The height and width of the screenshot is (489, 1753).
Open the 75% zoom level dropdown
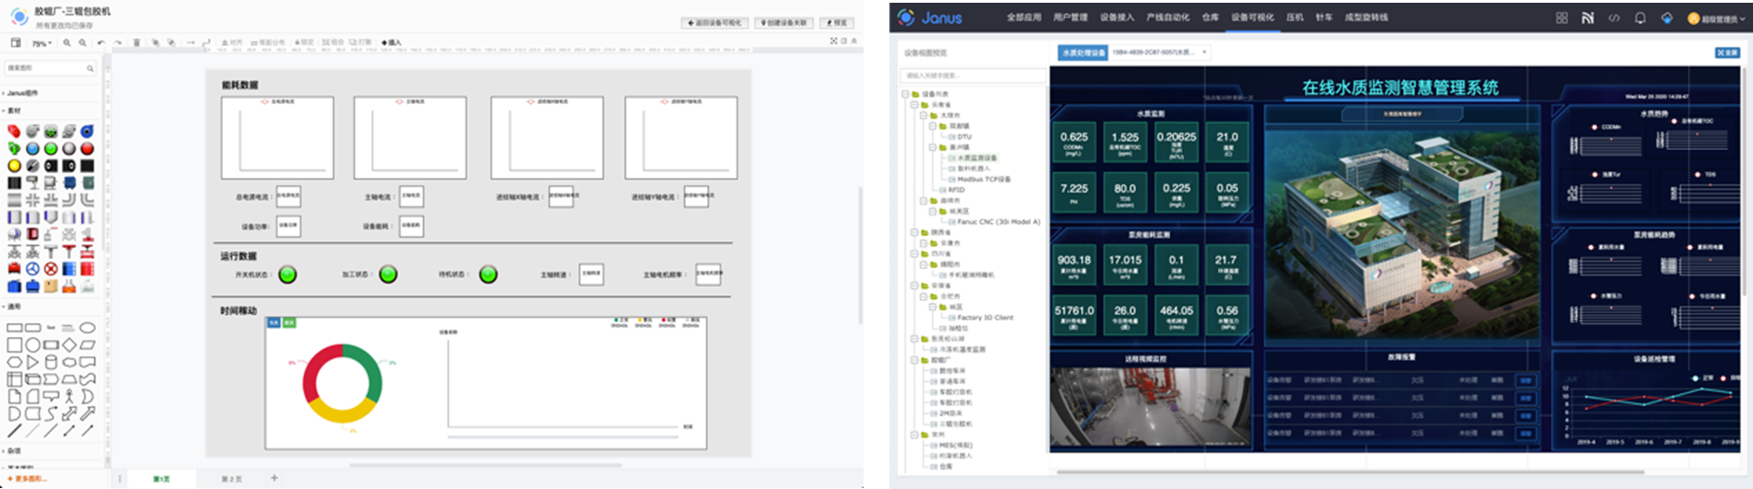(x=41, y=43)
